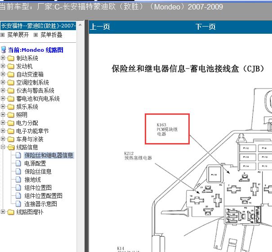Select the 长安福特--蒙迪欧(致胜)-2007 header item
Viewport: 272px width, 252px height.
point(38,26)
